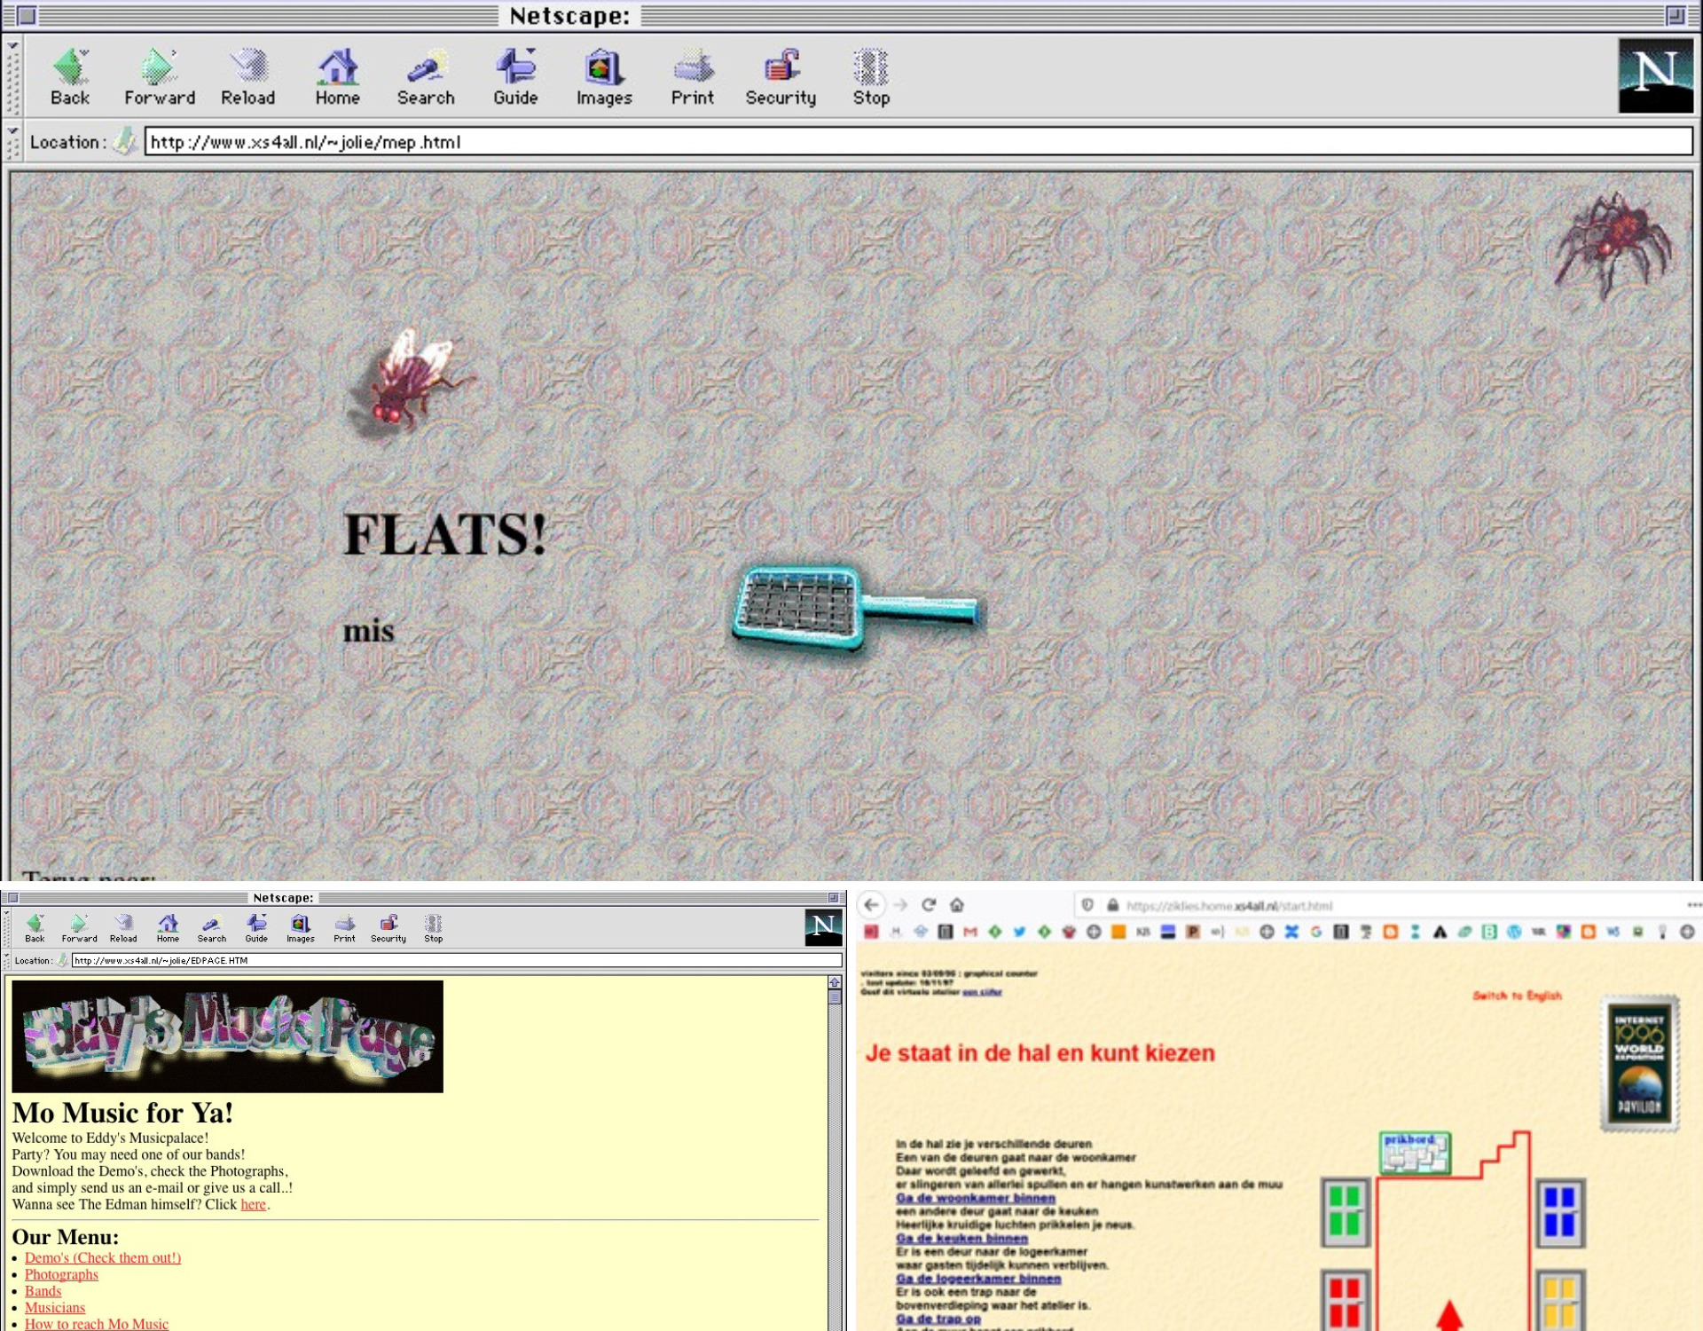Viewport: 1703px width, 1331px height.
Task: Click the Gmail bookmark icon
Action: [970, 932]
